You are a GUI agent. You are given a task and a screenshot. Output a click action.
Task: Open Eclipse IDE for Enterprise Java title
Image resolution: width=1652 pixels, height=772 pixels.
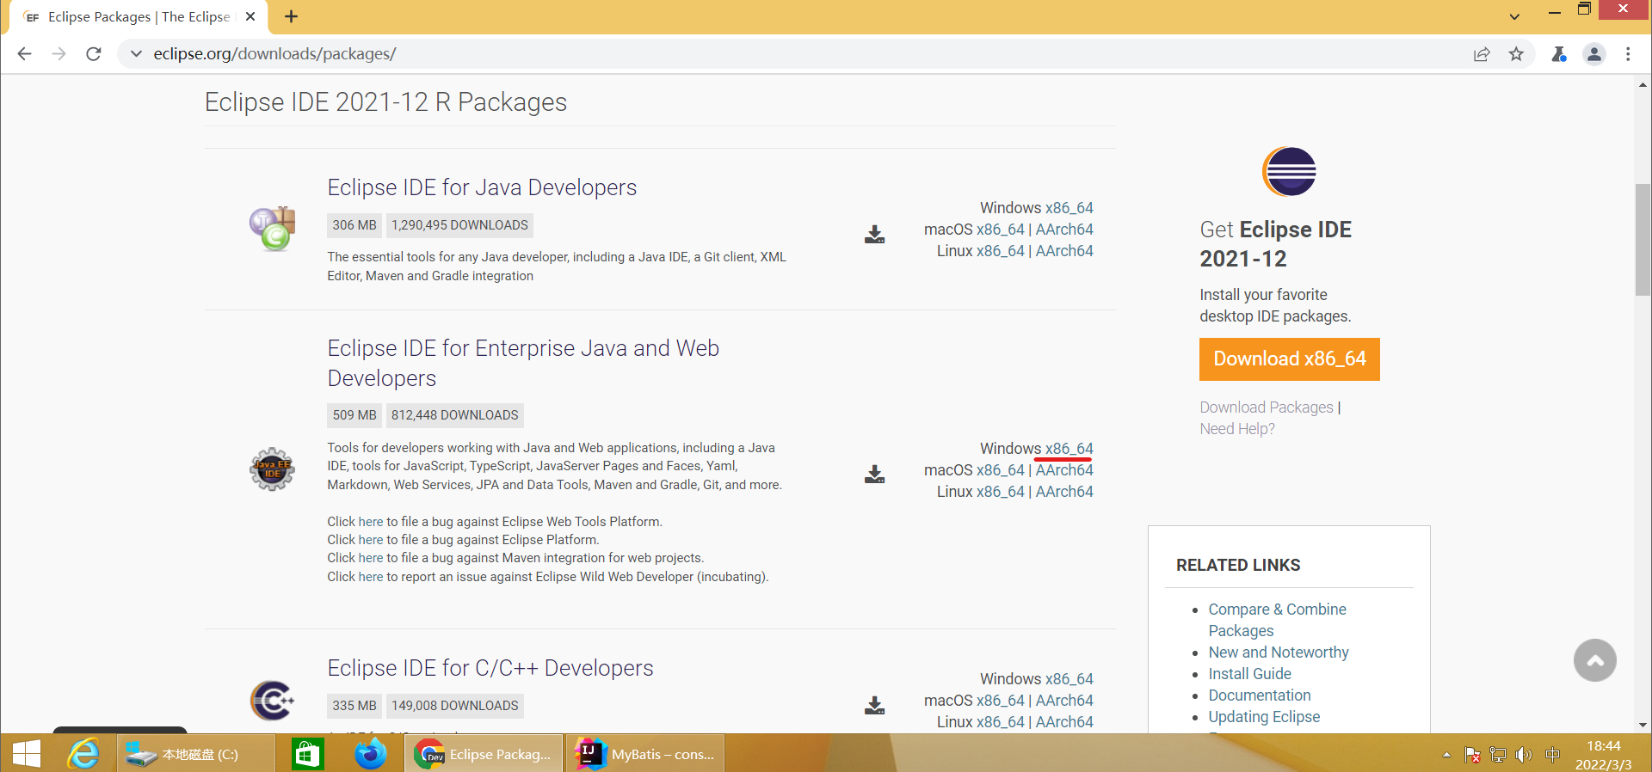[x=523, y=363]
